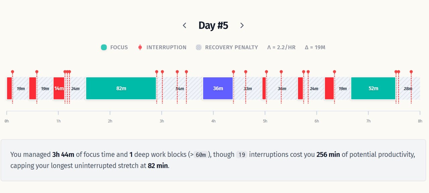Select the red 14m interrupted block
The image size is (429, 193).
click(x=59, y=88)
